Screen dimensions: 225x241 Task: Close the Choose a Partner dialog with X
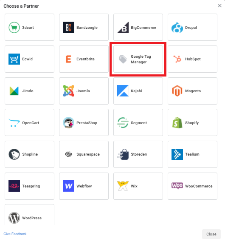coord(219,6)
